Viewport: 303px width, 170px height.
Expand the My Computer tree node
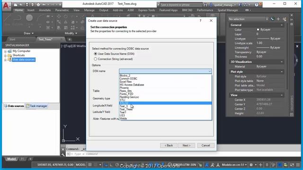tap(5, 51)
